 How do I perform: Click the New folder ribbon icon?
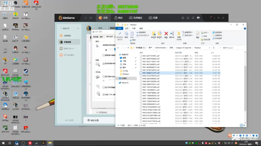pyautogui.click(x=179, y=34)
